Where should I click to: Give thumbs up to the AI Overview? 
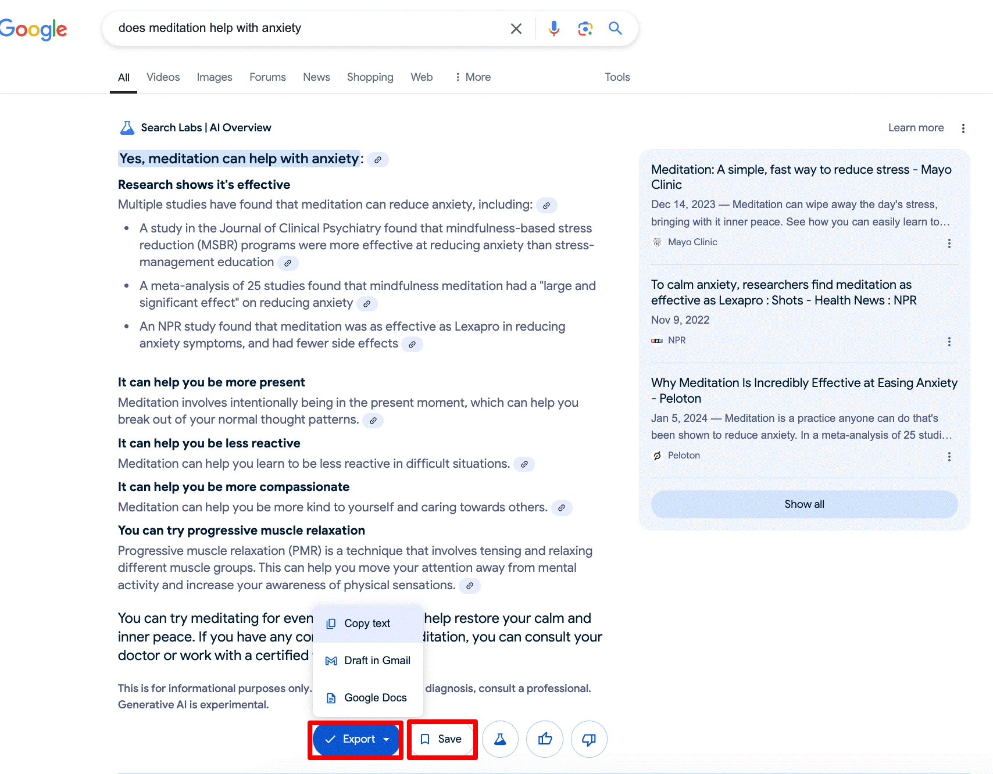(x=545, y=739)
